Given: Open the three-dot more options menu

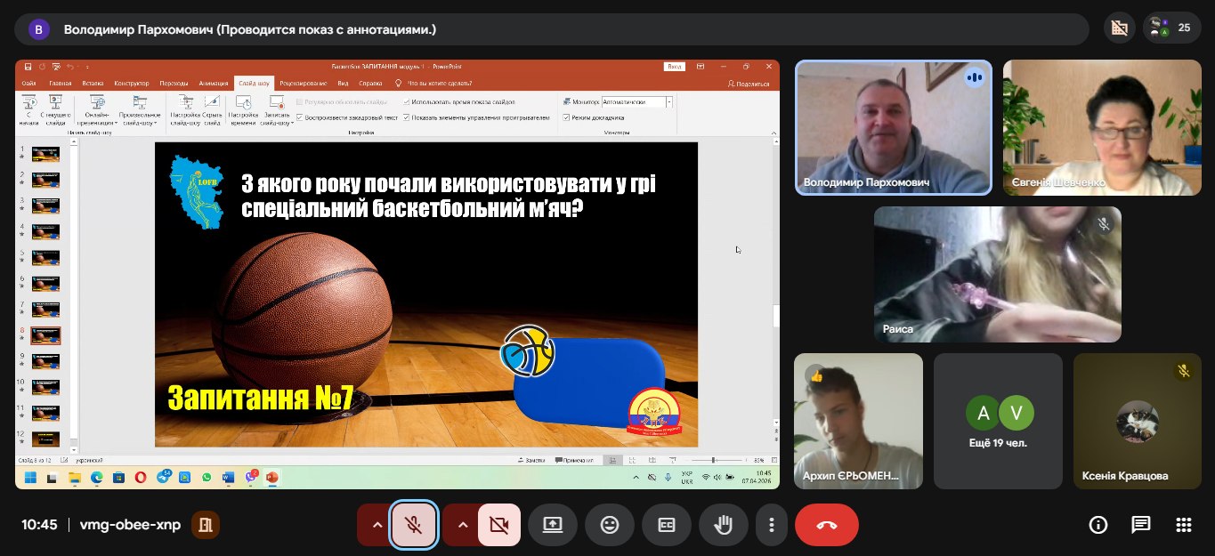Looking at the screenshot, I should pos(772,525).
